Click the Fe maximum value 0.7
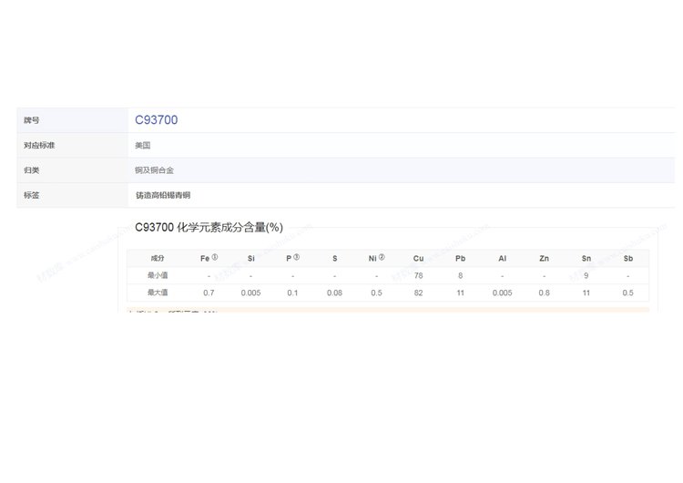This screenshot has height=483, width=683. point(209,293)
